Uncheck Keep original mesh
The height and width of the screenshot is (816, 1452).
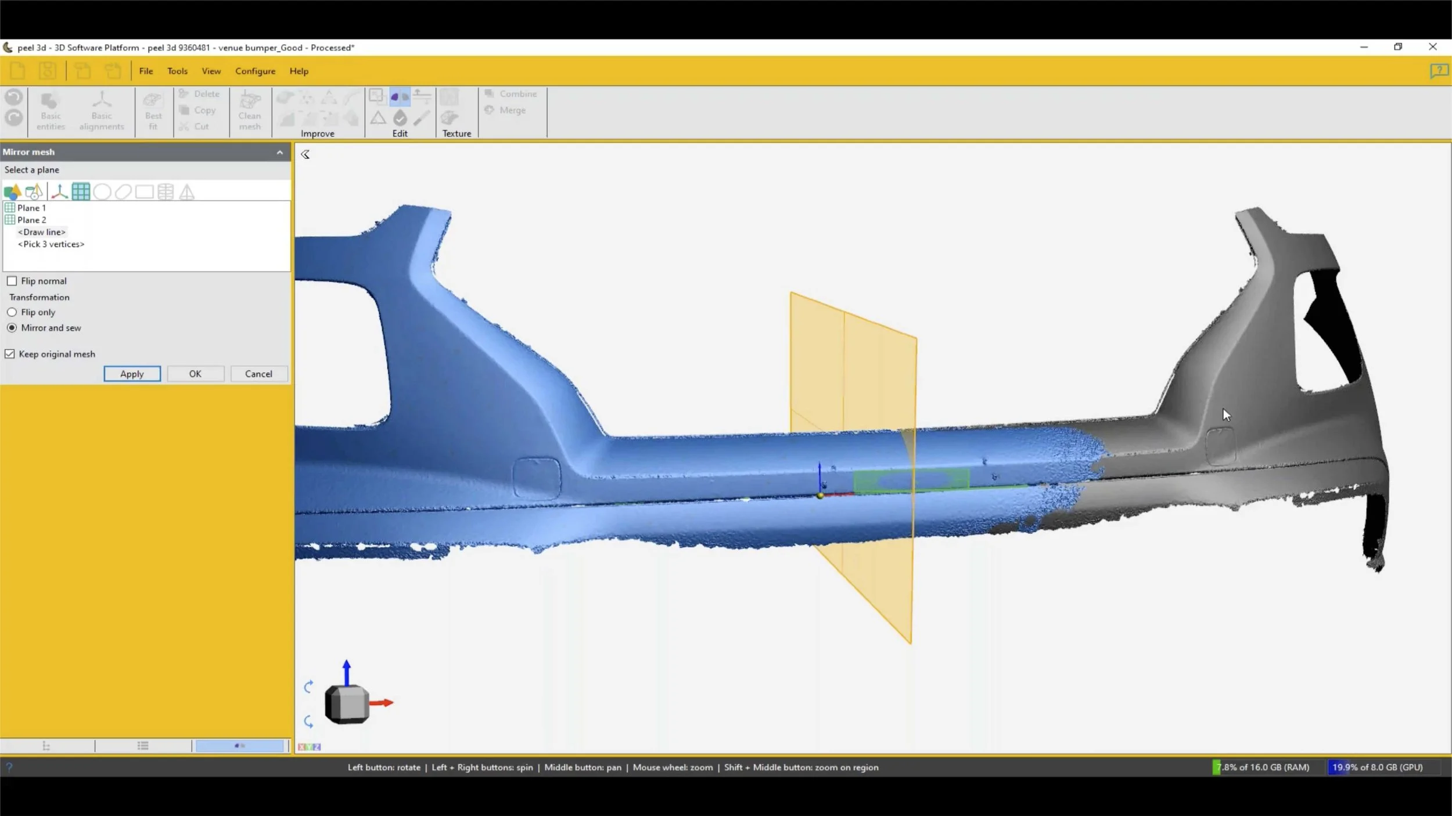pos(10,354)
